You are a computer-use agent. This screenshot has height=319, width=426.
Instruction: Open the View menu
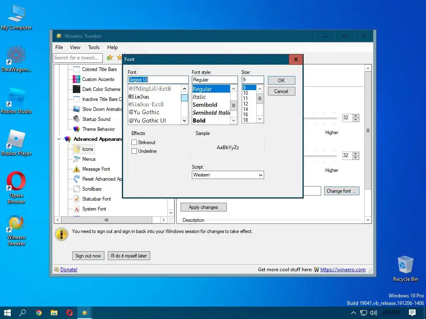(75, 47)
